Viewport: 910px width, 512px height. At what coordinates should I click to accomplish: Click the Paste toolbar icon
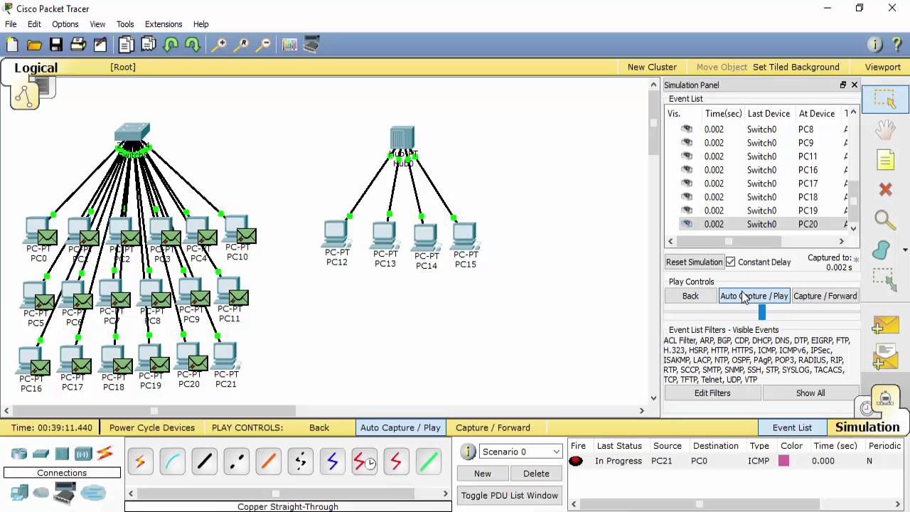149,45
